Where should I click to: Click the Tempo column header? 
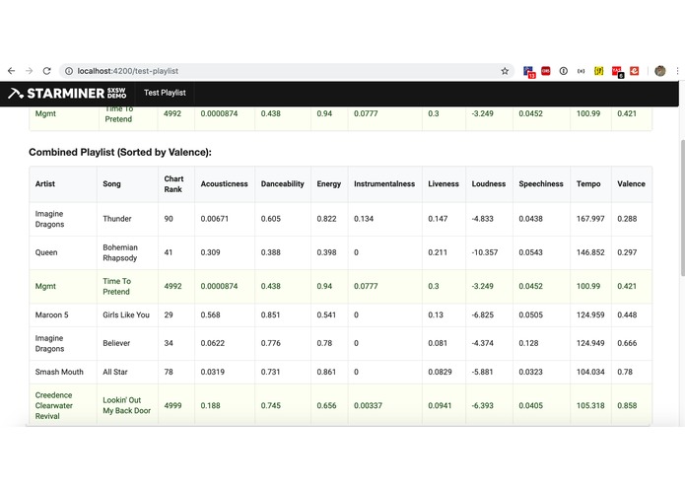(x=588, y=184)
